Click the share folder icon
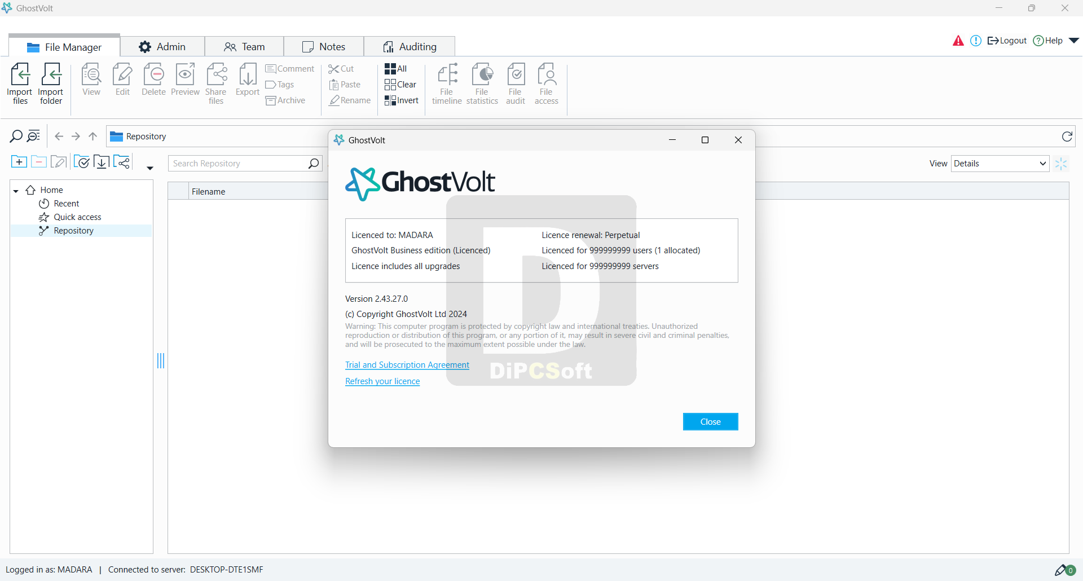This screenshot has height=581, width=1083. click(122, 162)
